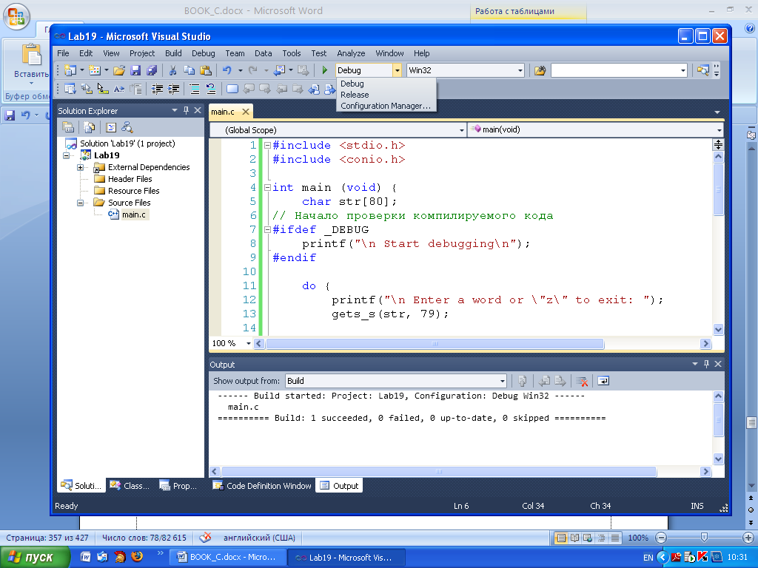Click the Copy icon in the toolbar
The image size is (758, 568).
(189, 70)
